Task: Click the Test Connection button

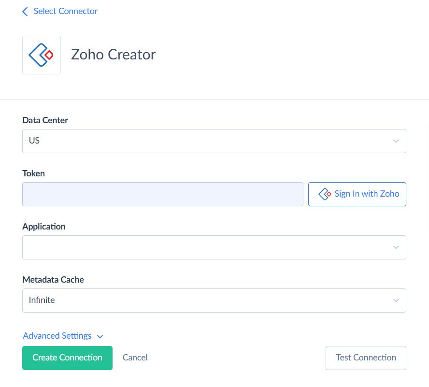Action: [x=366, y=358]
